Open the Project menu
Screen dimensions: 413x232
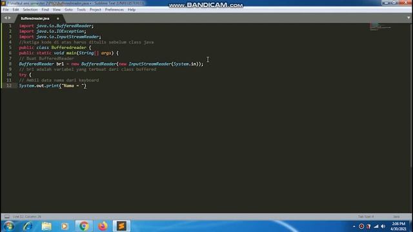click(x=96, y=10)
